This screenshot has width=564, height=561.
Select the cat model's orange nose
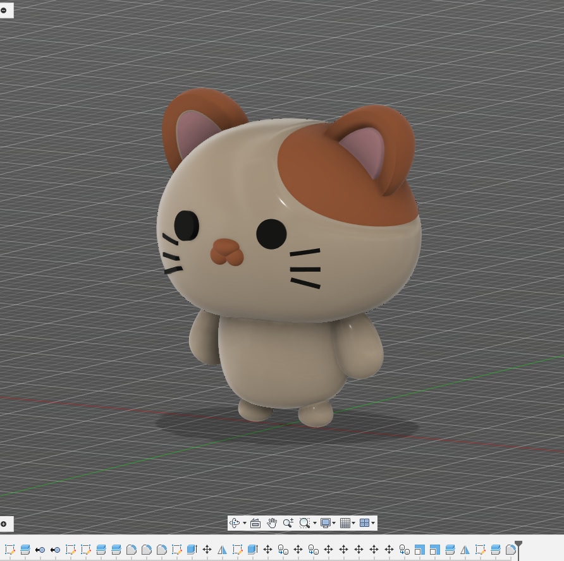[x=227, y=252]
